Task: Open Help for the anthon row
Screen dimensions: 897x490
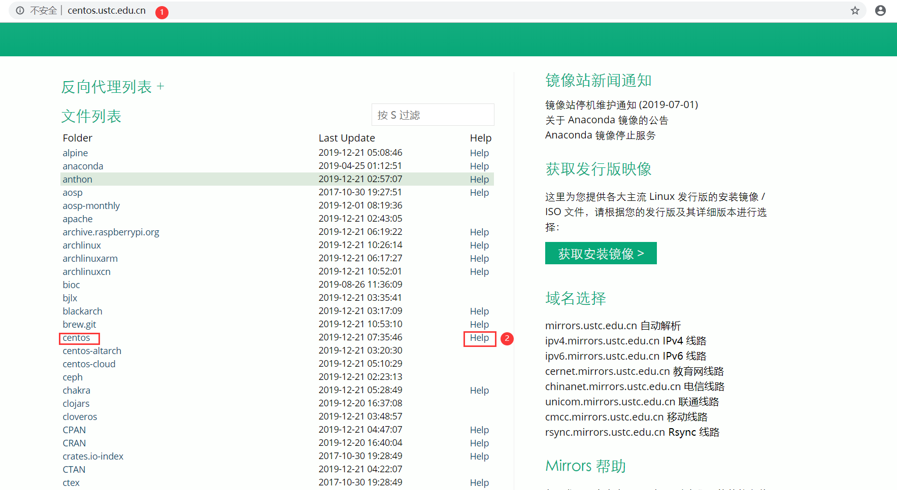Action: point(479,179)
